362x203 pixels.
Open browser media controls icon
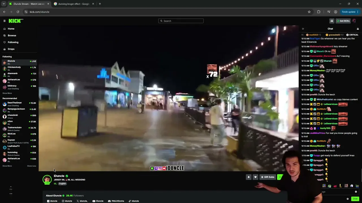(x=329, y=12)
